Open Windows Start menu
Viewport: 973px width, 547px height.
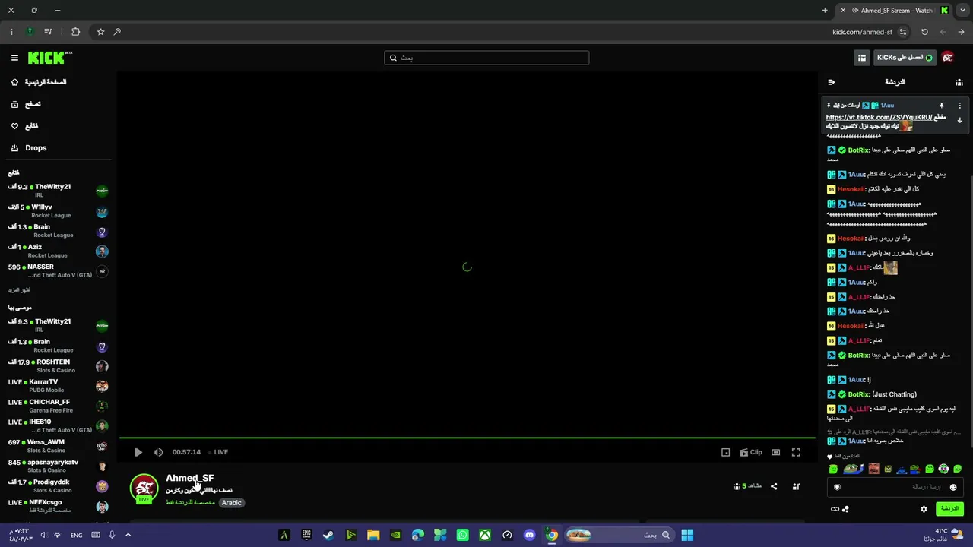click(x=687, y=535)
